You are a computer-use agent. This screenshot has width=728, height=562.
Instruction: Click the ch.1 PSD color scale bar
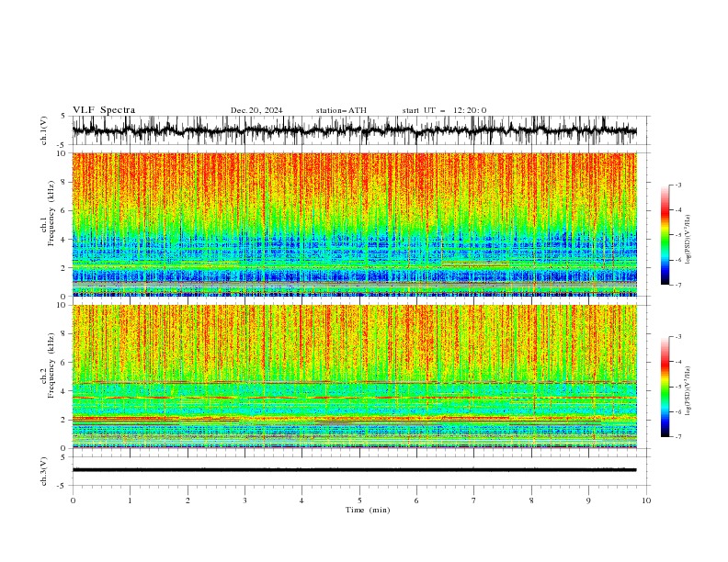coord(665,235)
